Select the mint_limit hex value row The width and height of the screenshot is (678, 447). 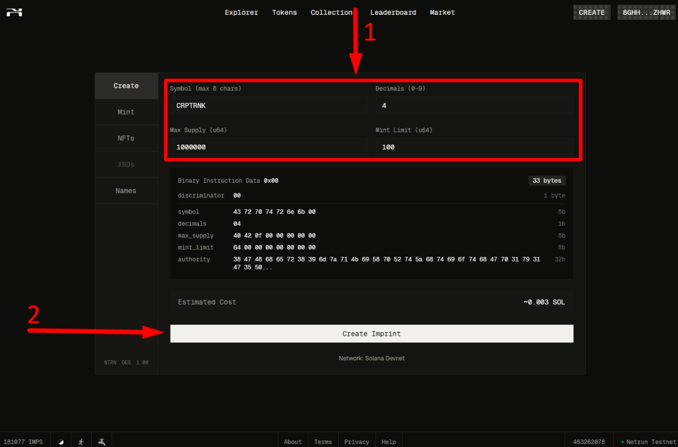[274, 247]
